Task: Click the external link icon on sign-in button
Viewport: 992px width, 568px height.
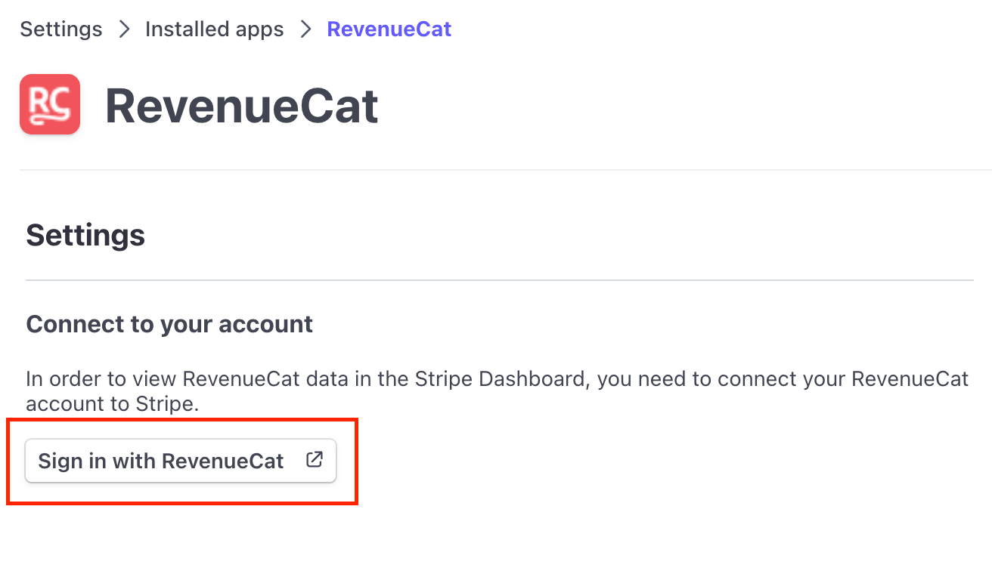Action: [314, 460]
